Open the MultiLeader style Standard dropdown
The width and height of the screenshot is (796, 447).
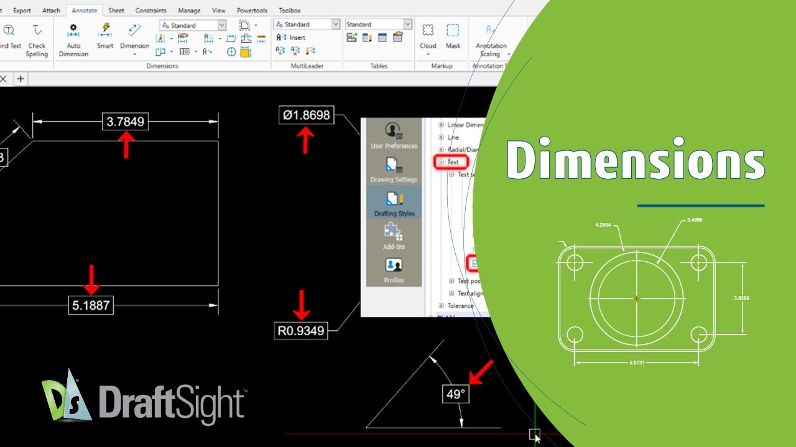click(336, 24)
